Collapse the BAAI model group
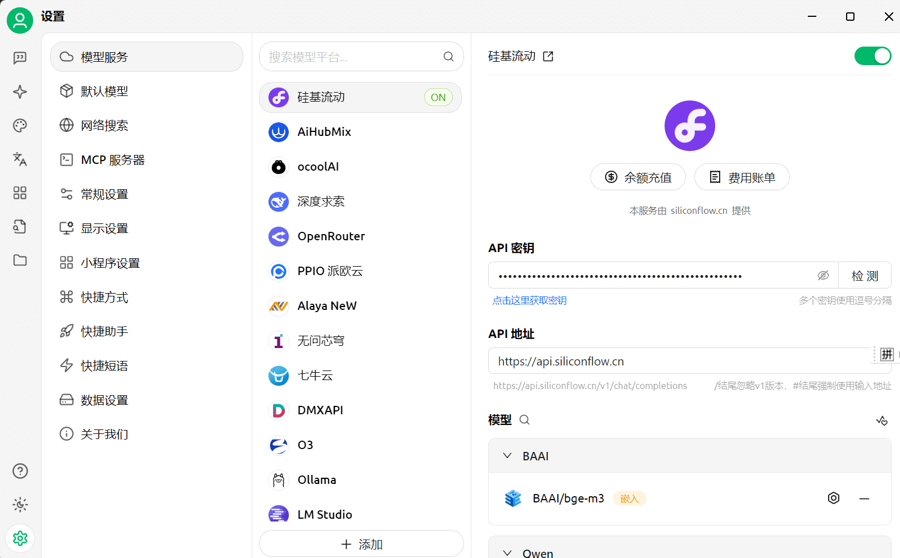Viewport: 900px width, 558px height. click(x=507, y=456)
